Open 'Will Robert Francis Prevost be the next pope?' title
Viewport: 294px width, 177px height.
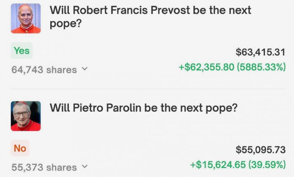[150, 17]
